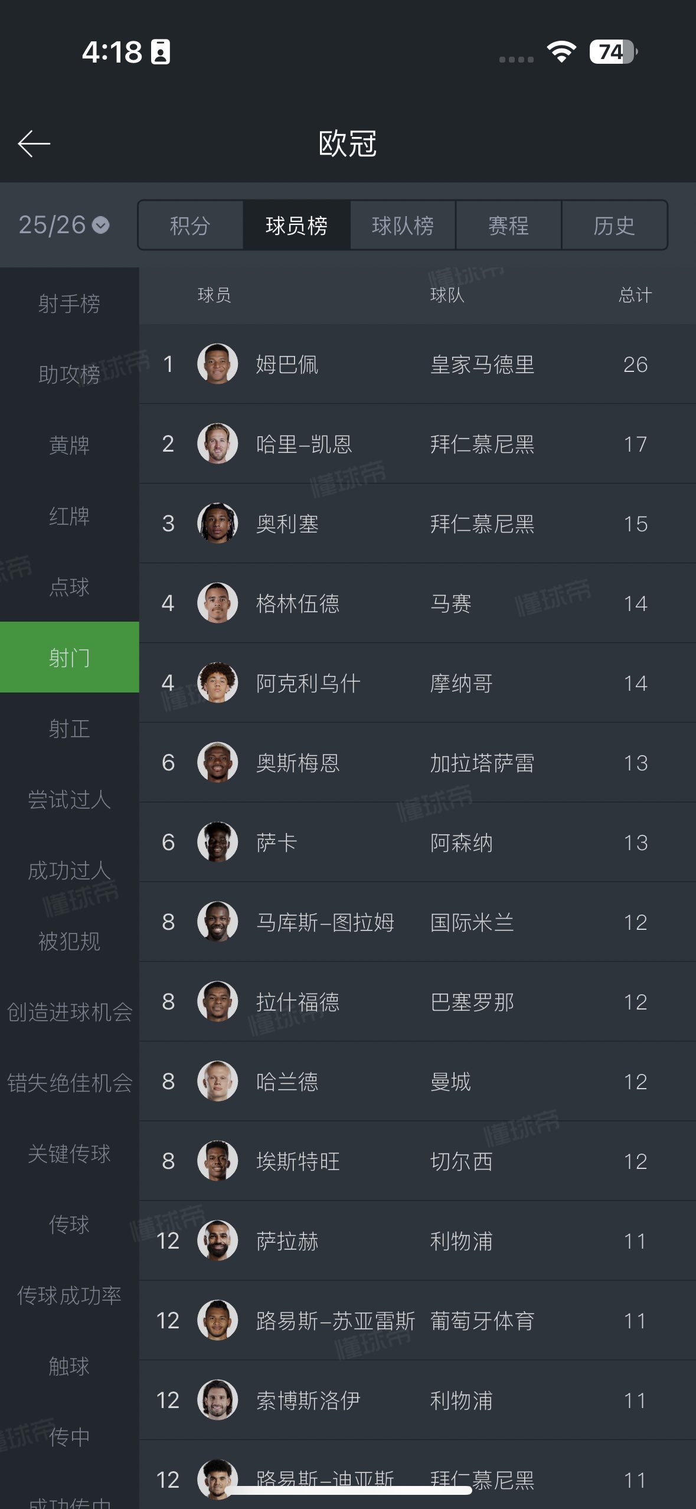Tap Harry Kane's avatar photo

[217, 443]
